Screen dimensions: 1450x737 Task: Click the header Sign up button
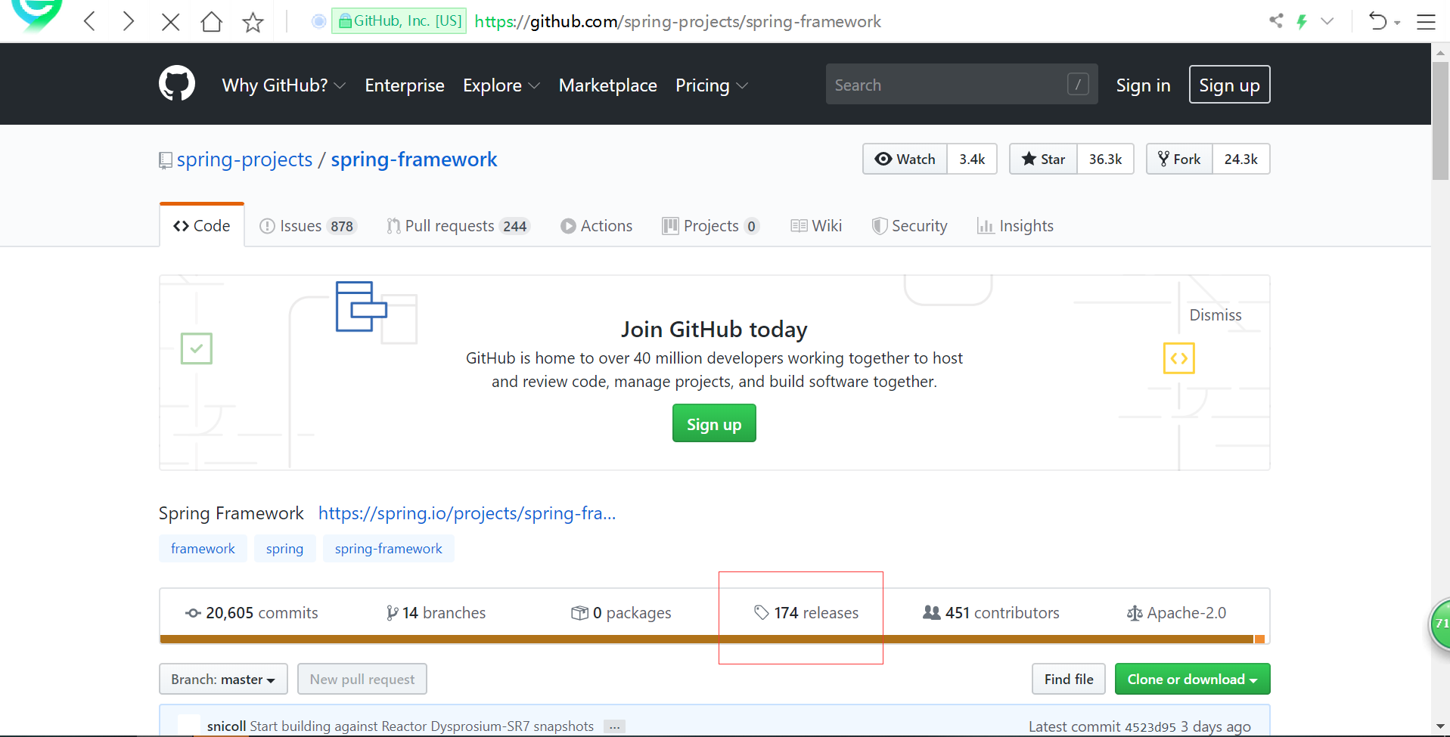(x=1229, y=85)
